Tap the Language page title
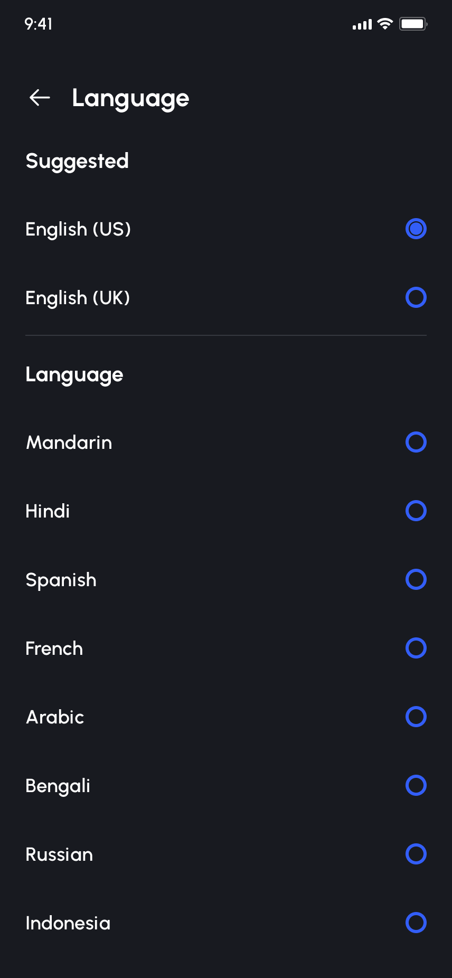 coord(130,98)
